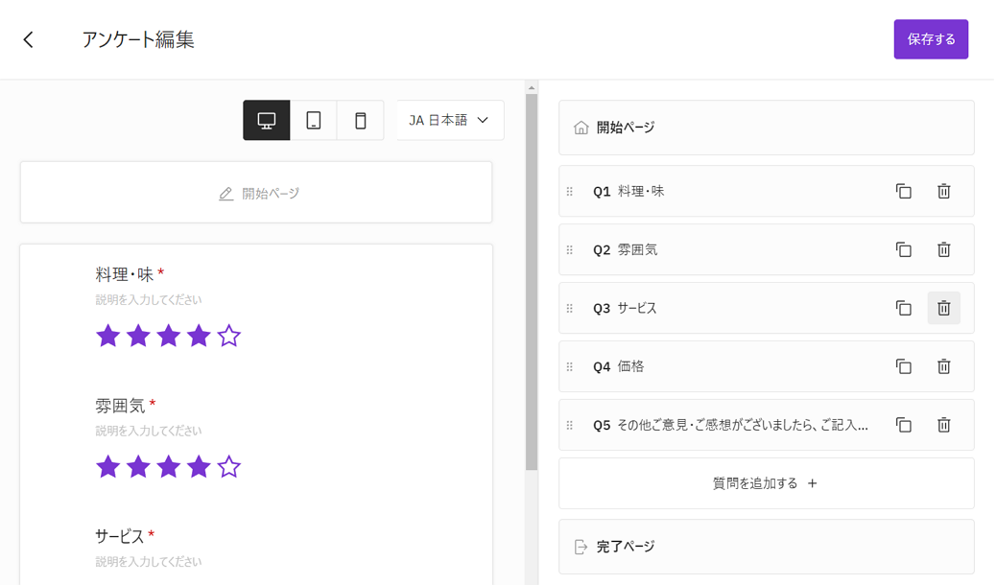
Task: Grab the drag handle of Q3 サービス
Action: (570, 308)
